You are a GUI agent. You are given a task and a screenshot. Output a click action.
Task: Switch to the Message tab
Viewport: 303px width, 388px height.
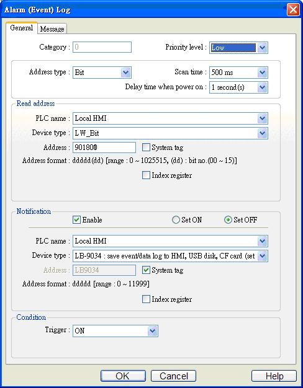tap(52, 29)
